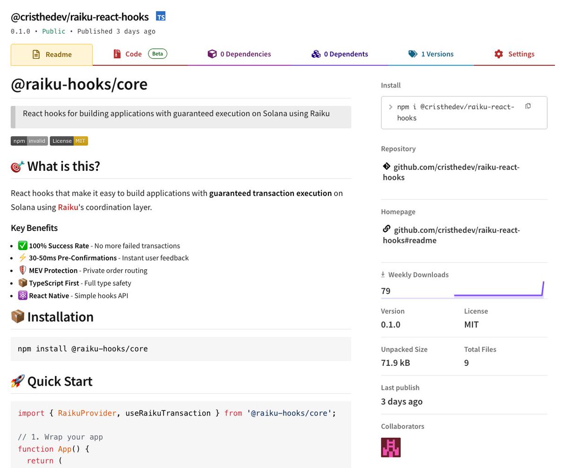This screenshot has height=468, width=567.
Task: Click the npm invalid badge
Action: (29, 141)
